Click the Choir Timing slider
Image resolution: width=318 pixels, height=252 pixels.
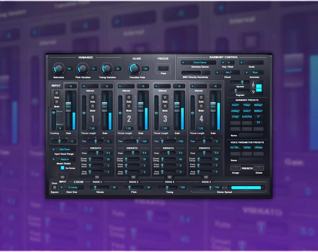click(168, 188)
